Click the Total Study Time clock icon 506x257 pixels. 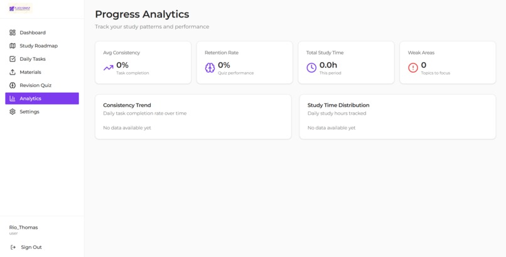coord(311,68)
